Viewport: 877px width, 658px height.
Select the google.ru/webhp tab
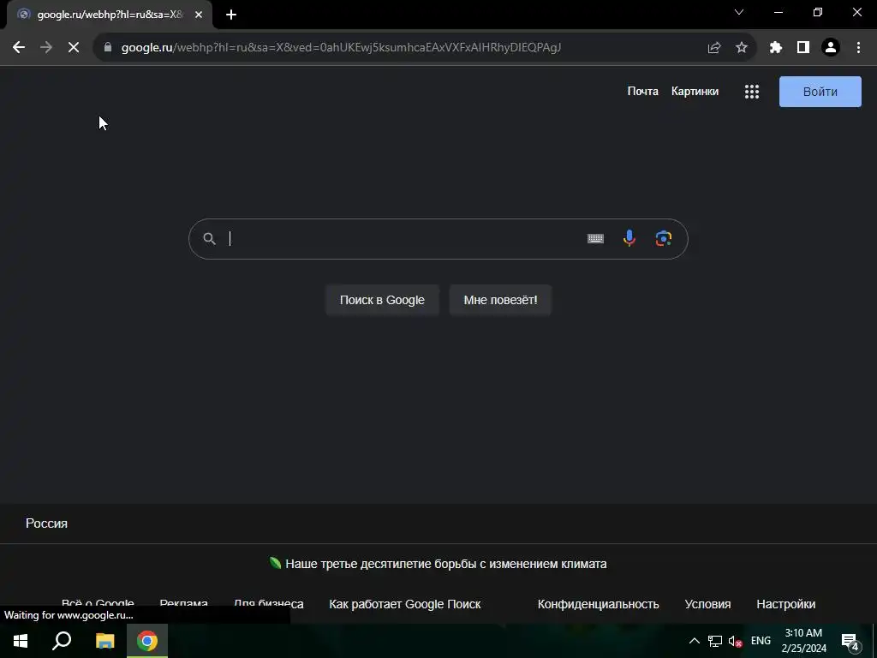[x=109, y=15]
